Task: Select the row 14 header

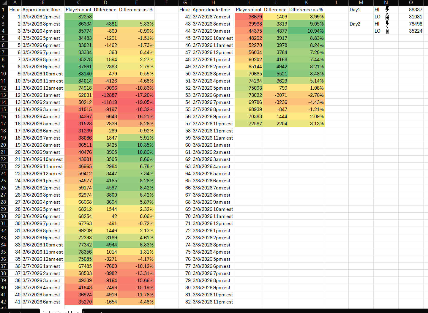Action: [x=4, y=102]
